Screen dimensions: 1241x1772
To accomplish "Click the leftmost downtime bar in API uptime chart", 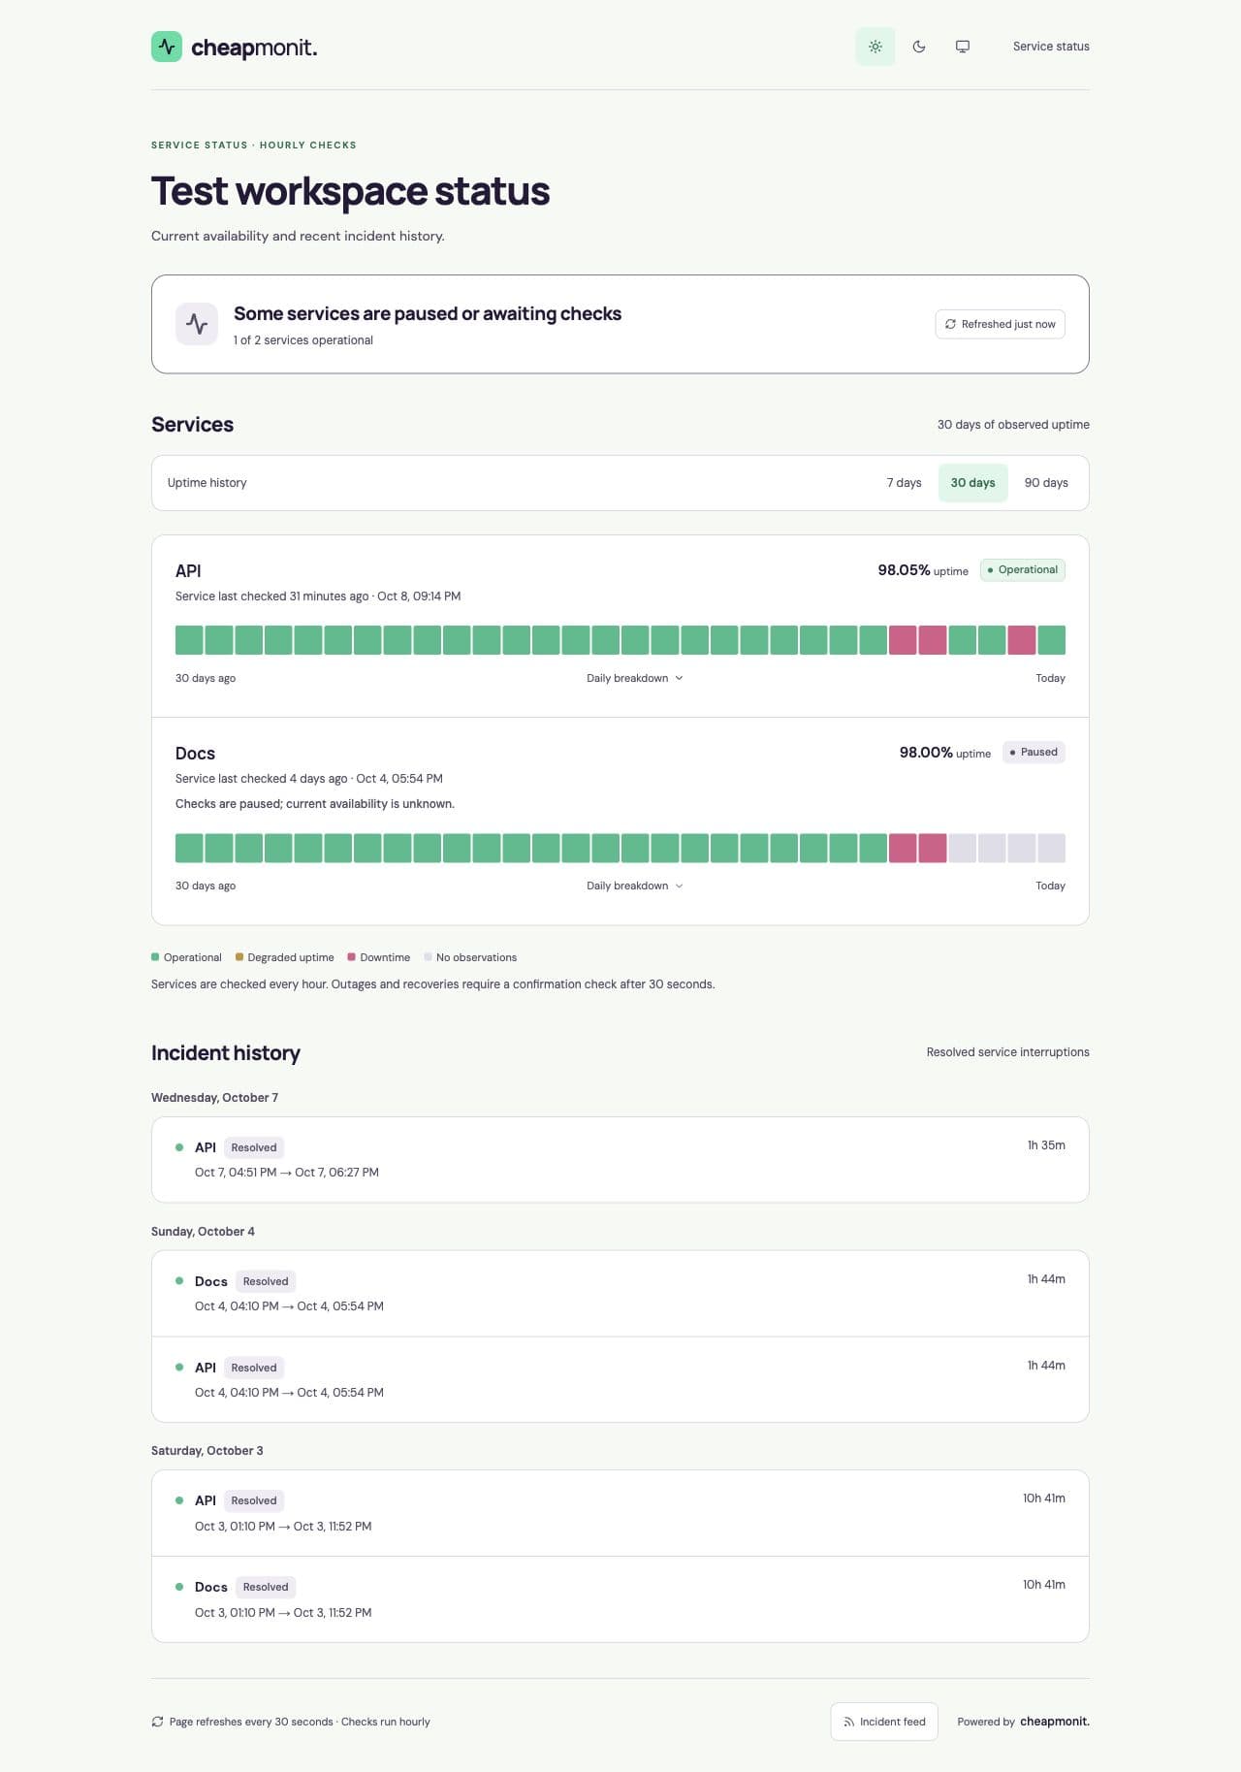I will tap(903, 640).
